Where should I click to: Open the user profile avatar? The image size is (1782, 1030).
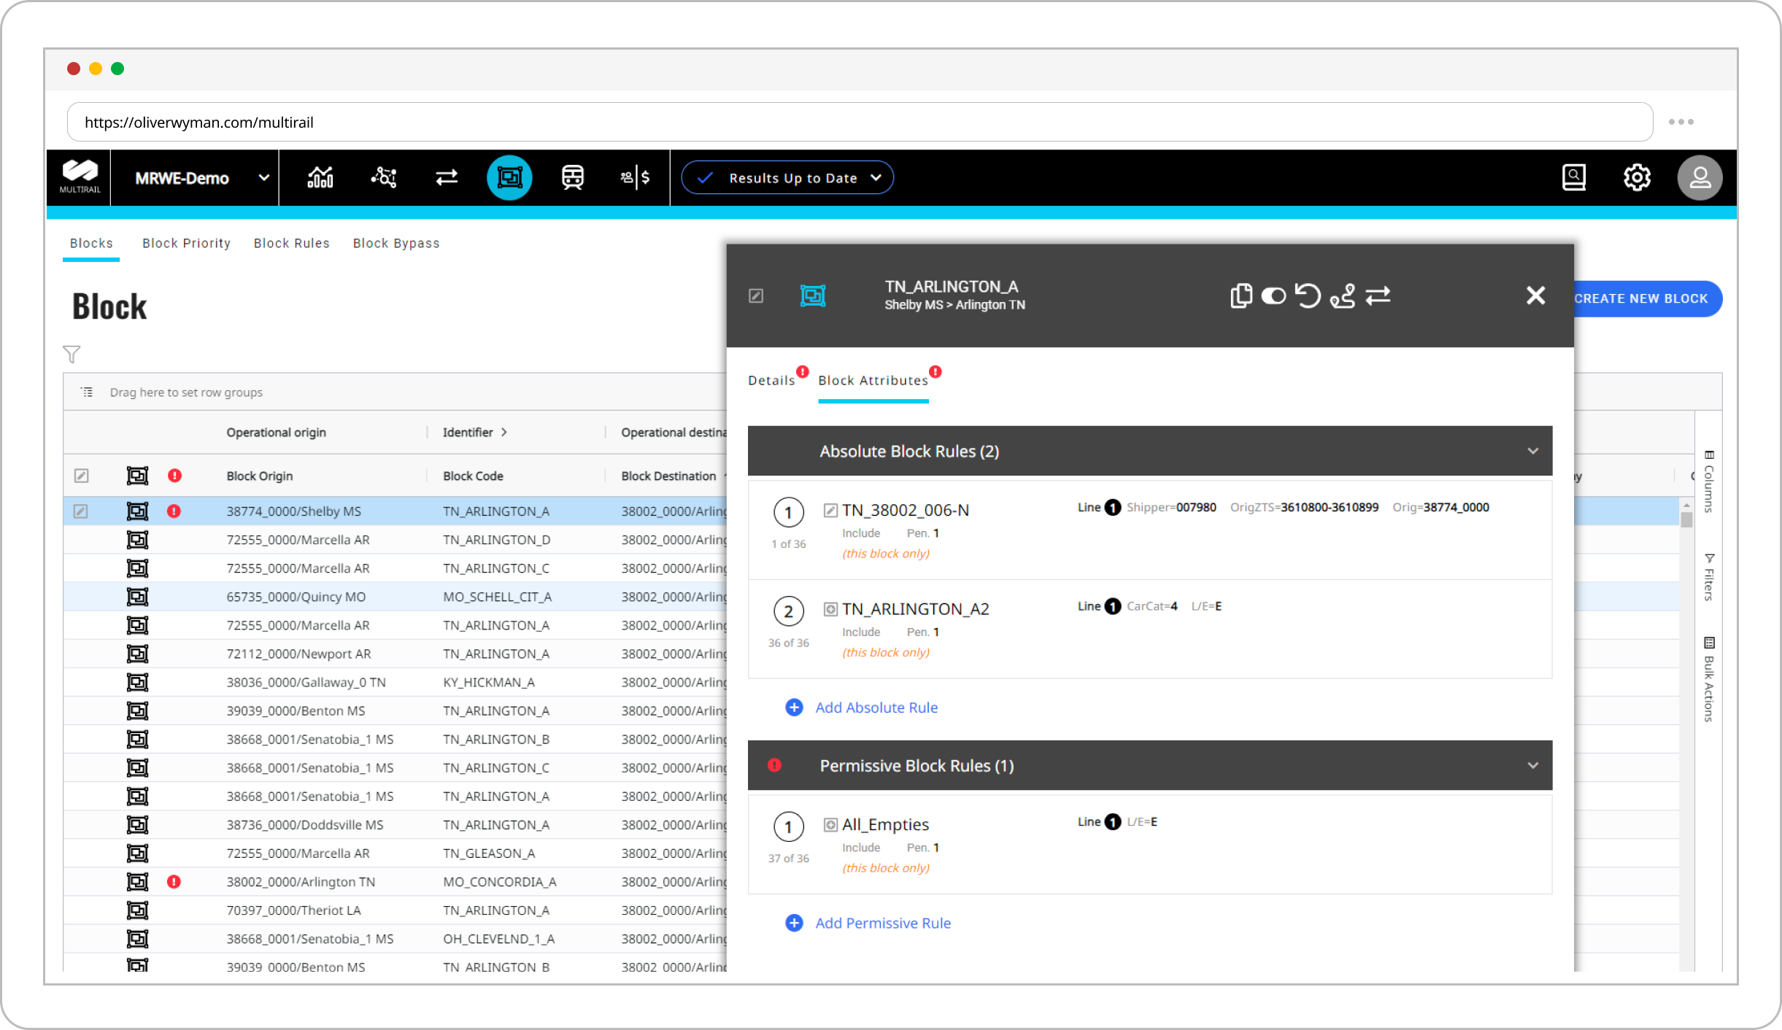pos(1700,177)
